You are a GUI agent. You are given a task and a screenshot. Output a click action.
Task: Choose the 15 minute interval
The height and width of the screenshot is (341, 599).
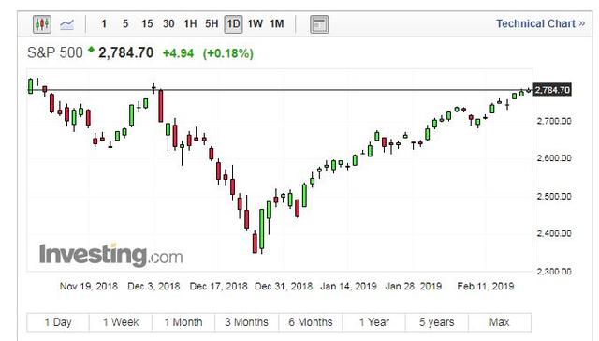(147, 24)
